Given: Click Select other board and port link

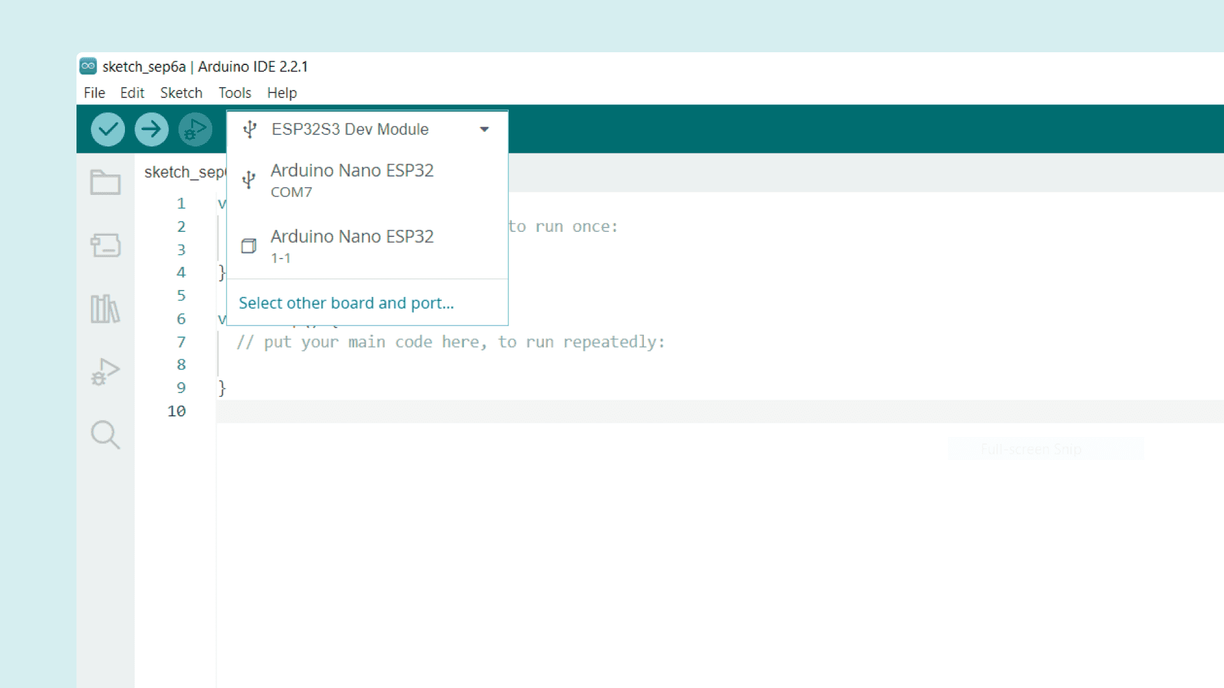Looking at the screenshot, I should (x=346, y=303).
